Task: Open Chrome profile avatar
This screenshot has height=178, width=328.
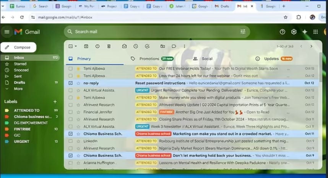Action: point(312,17)
